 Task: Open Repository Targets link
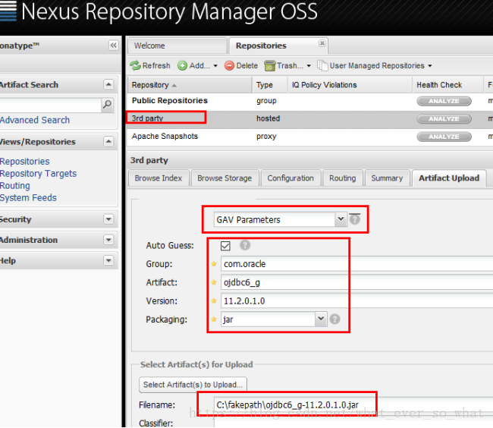[38, 174]
